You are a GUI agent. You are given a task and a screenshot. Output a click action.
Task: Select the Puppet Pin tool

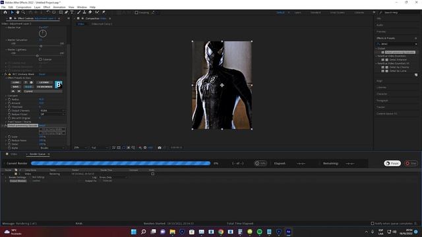pos(104,13)
